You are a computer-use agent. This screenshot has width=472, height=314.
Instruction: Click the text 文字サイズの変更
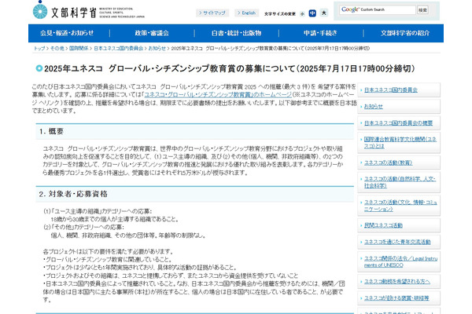[280, 14]
